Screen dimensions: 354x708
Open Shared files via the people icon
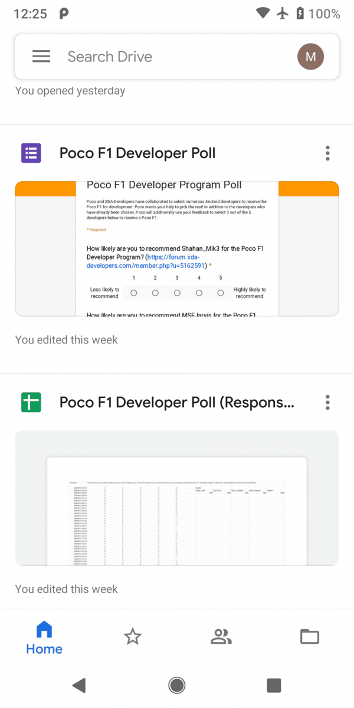[221, 636]
